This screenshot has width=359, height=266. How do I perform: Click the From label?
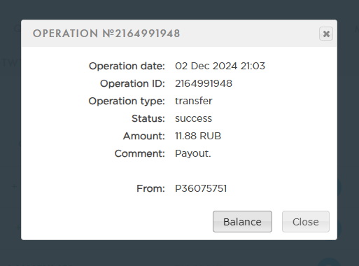pos(150,188)
